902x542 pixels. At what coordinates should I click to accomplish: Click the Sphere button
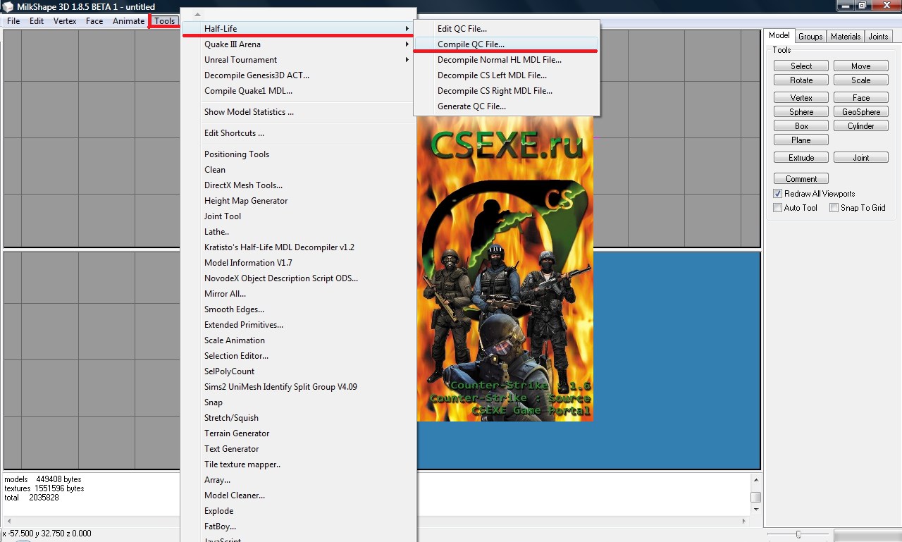click(801, 112)
